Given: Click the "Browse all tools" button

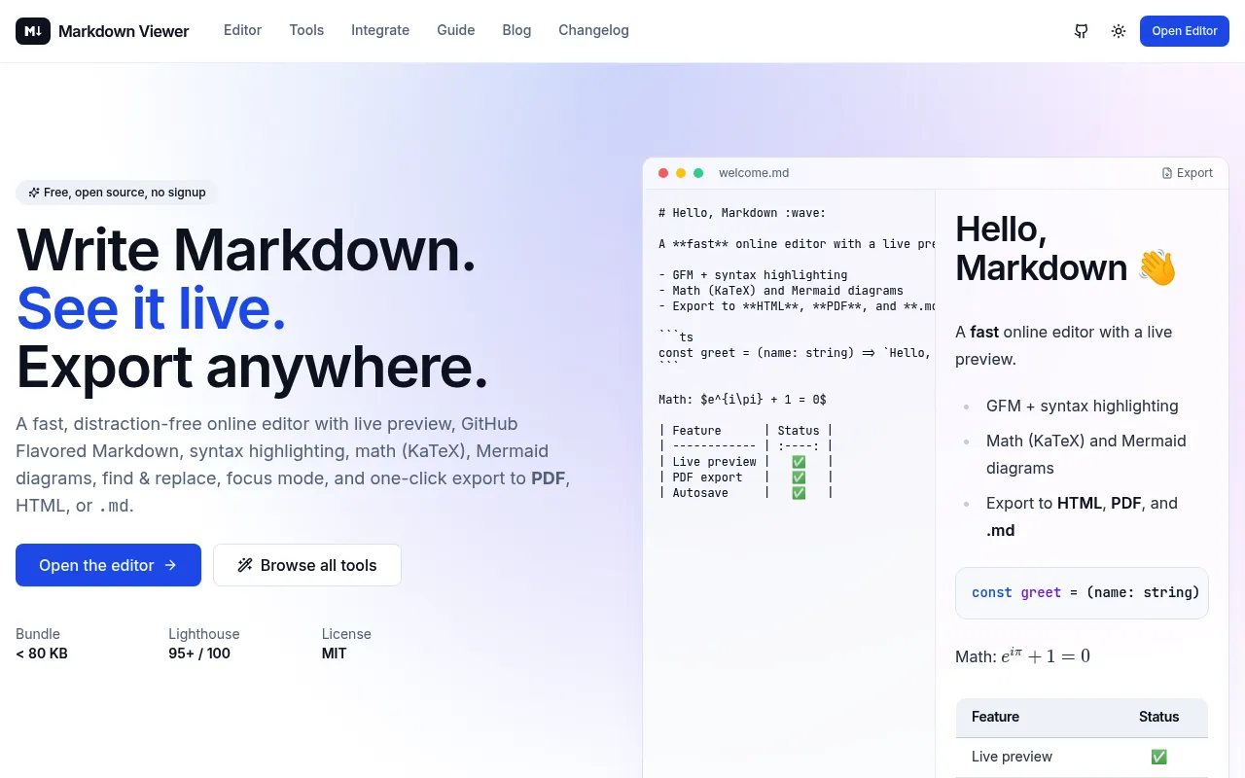Looking at the screenshot, I should point(307,565).
